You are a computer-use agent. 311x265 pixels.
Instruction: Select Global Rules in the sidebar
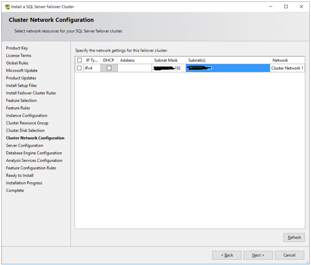tap(17, 63)
